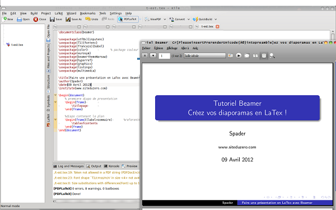Expand the PDFLaTeX compile dropdown arrow
The image size is (336, 210).
click(x=140, y=19)
